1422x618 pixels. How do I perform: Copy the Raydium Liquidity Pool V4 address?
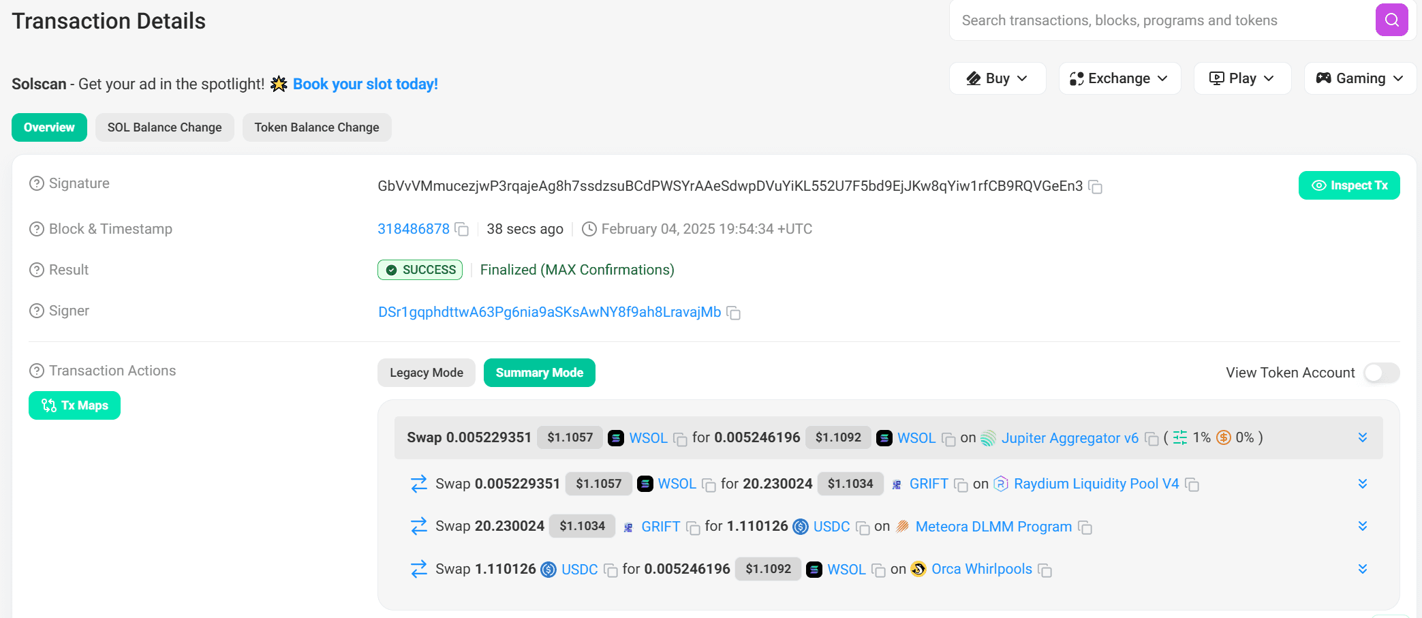[1192, 484]
